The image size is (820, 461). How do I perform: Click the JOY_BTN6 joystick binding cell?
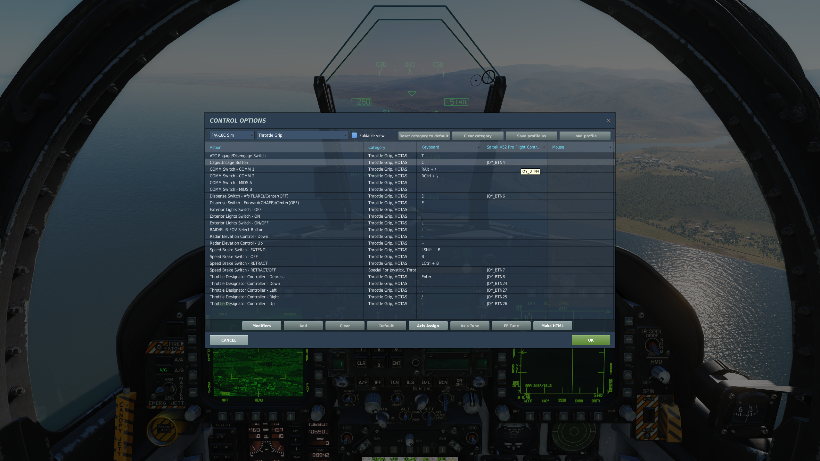pos(514,196)
